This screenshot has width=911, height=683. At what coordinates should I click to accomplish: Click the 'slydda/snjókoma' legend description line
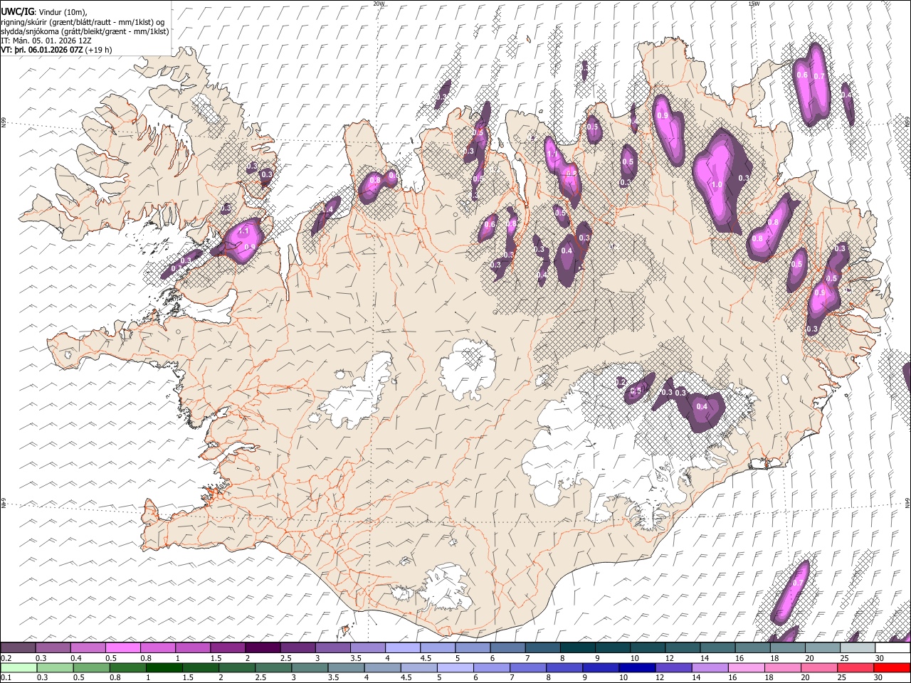tap(85, 31)
